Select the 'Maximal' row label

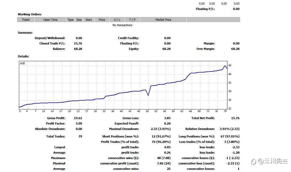pyautogui.click(x=59, y=163)
